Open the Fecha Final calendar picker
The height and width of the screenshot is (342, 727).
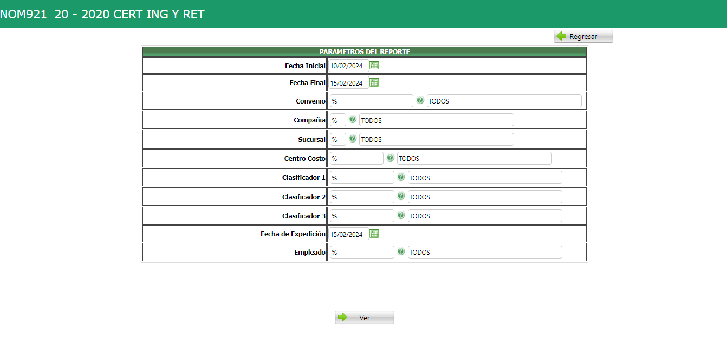[x=374, y=82]
